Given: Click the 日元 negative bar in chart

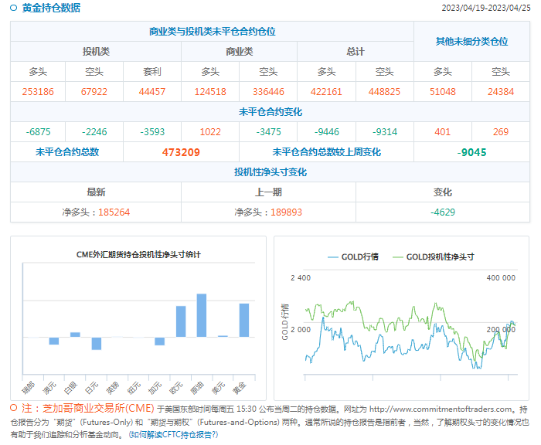Looking at the screenshot, I should [x=96, y=344].
